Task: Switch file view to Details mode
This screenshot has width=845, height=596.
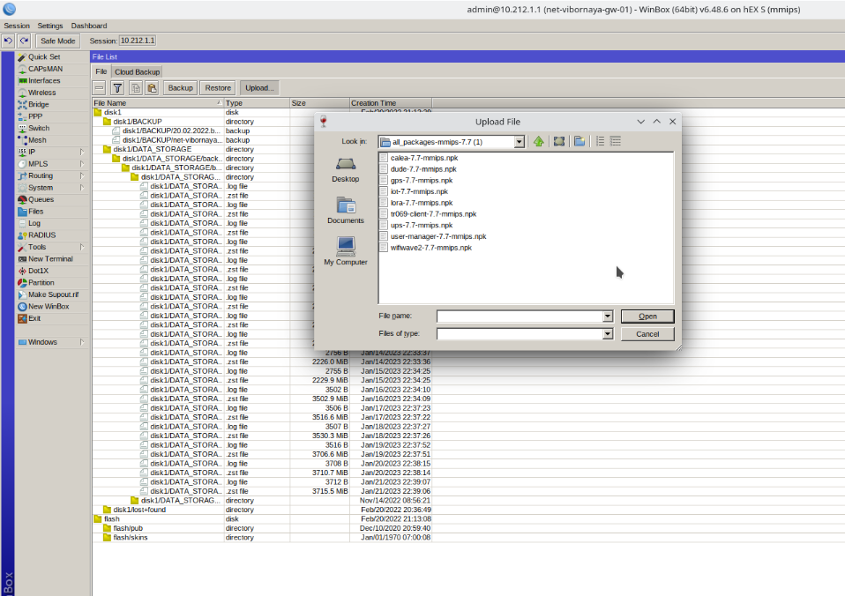Action: 616,141
